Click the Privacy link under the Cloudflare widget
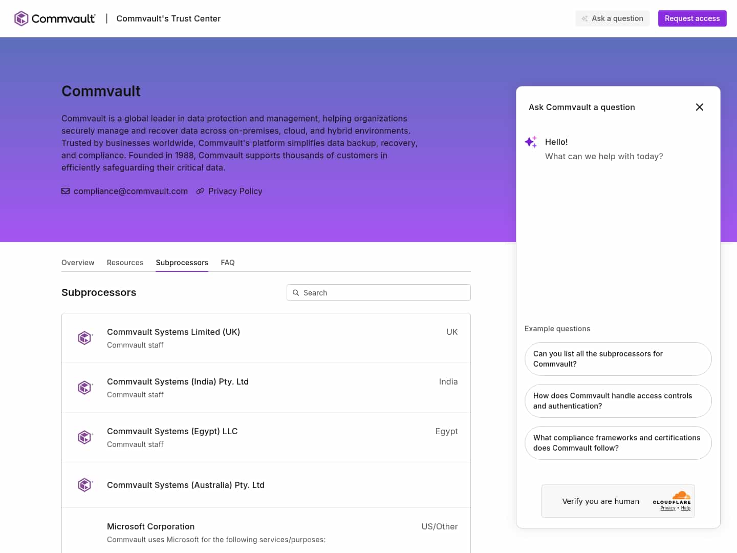Viewport: 737px width, 553px height. click(668, 507)
